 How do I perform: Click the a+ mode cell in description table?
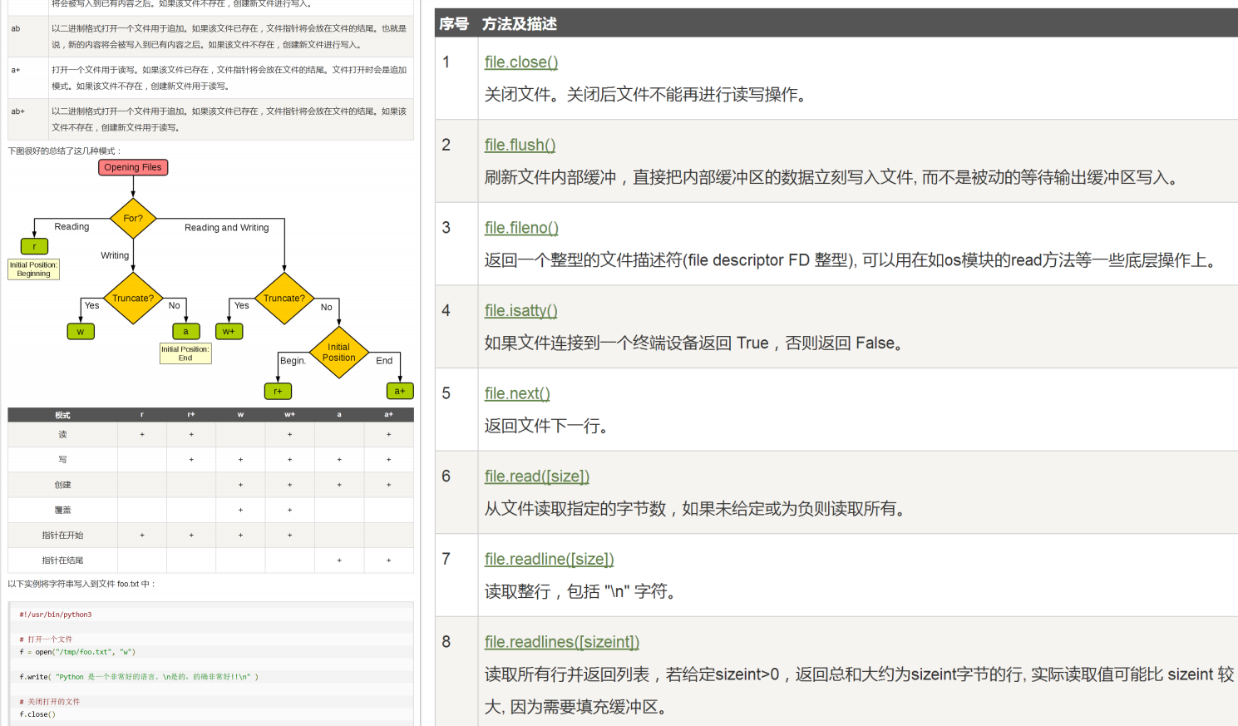[27, 78]
